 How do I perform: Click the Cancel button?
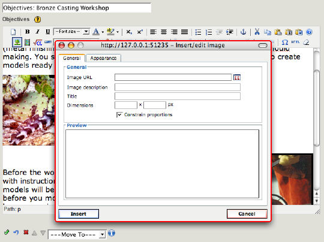click(247, 214)
